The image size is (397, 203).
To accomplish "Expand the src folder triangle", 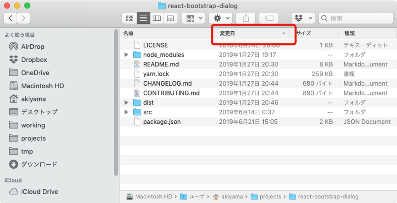I will pyautogui.click(x=126, y=112).
